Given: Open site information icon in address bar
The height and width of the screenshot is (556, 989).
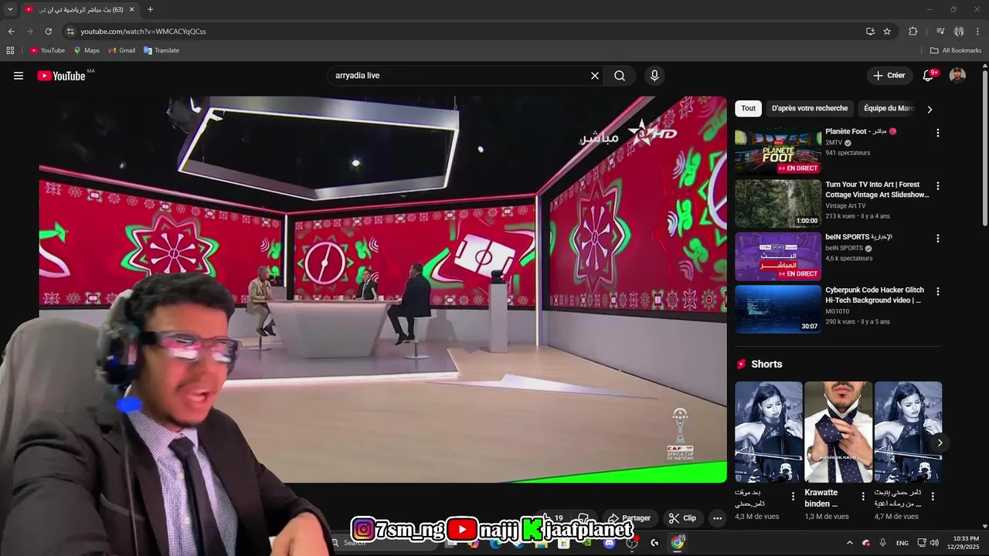Looking at the screenshot, I should (70, 32).
